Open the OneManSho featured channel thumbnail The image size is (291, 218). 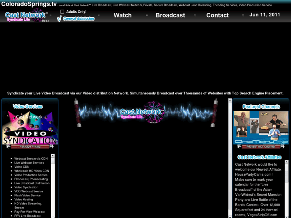pos(261,128)
